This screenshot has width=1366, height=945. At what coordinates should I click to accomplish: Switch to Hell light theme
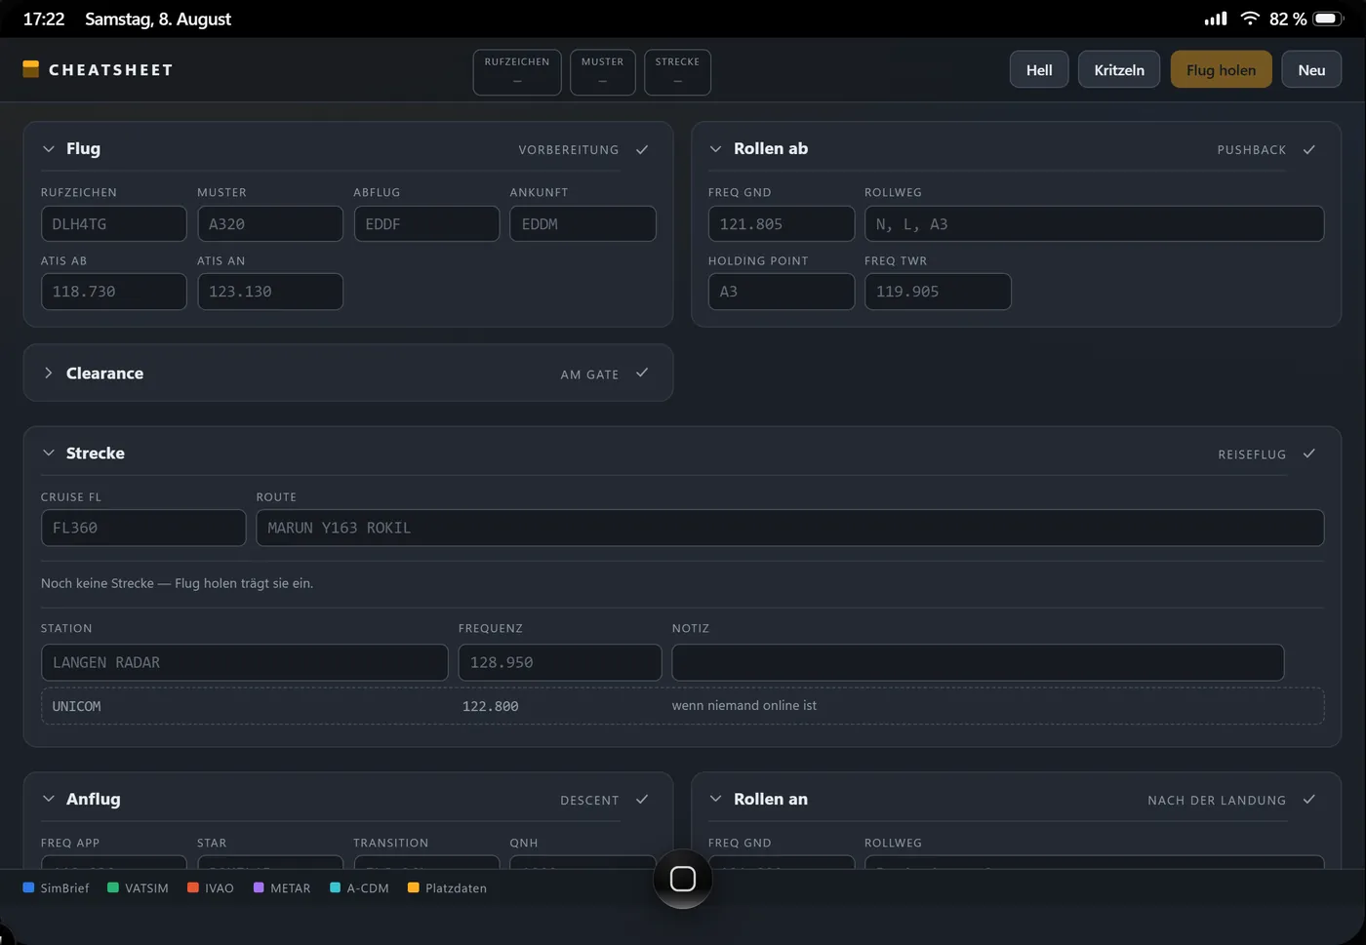point(1039,69)
